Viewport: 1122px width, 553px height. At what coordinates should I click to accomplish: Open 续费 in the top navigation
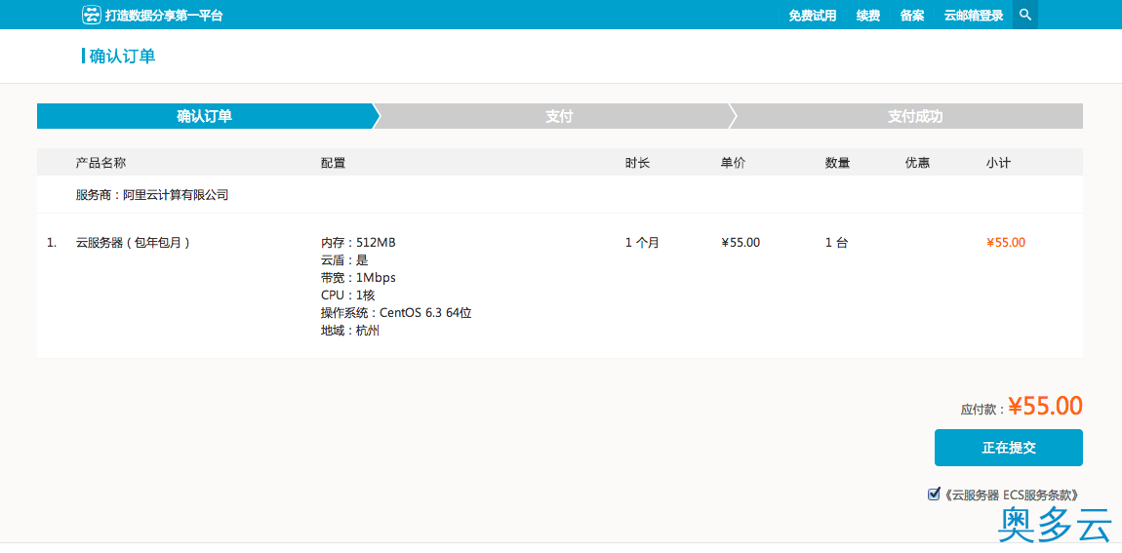click(x=868, y=16)
